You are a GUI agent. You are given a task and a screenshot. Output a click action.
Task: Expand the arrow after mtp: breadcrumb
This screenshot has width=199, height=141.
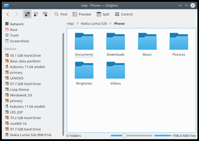(77, 23)
